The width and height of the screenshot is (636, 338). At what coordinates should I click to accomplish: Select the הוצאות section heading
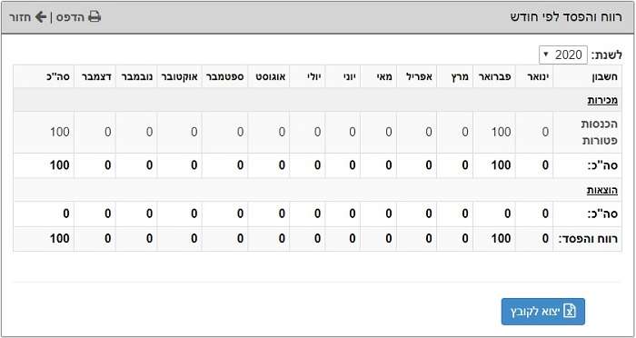coord(601,190)
